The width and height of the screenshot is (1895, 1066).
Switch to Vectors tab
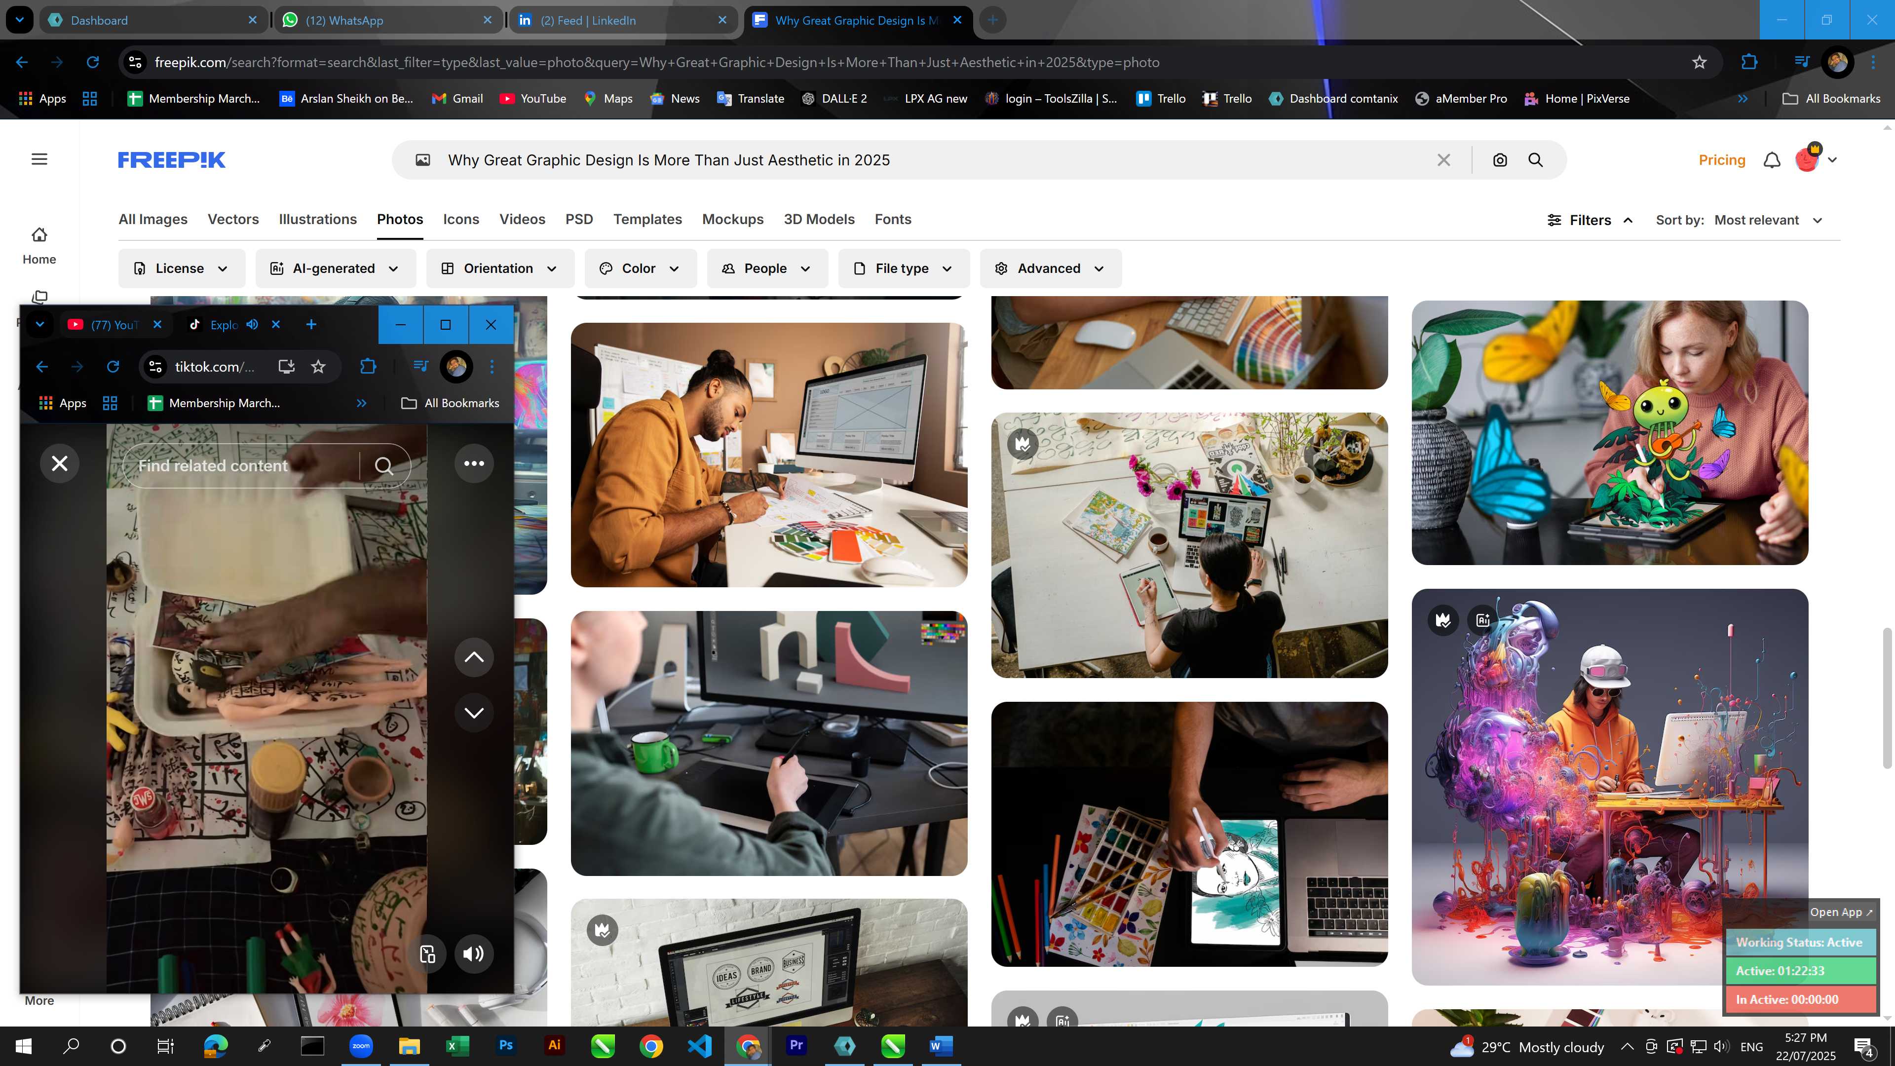pyautogui.click(x=233, y=219)
